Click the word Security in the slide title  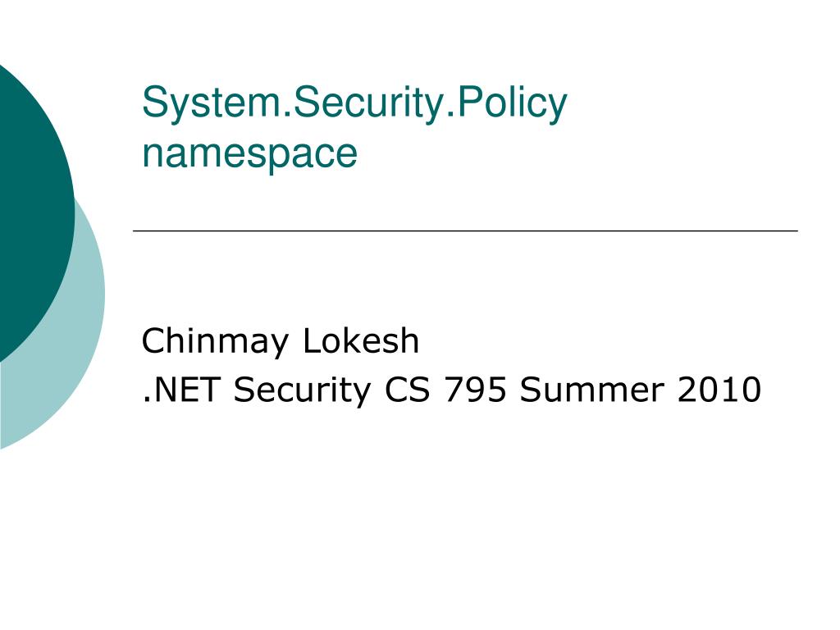[368, 103]
